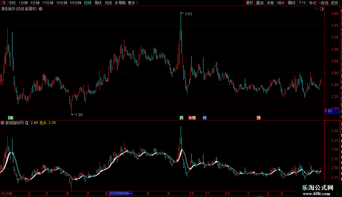342x197 pixels.
Task: Click the 在: 2.40 indicator value
Action: tap(31, 123)
